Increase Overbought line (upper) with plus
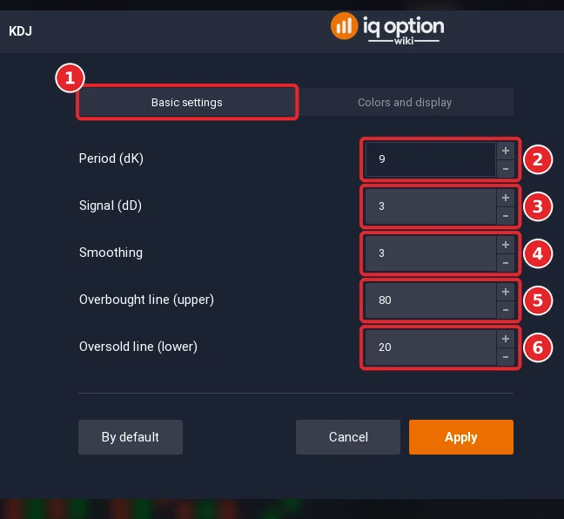The image size is (564, 519). pos(506,292)
